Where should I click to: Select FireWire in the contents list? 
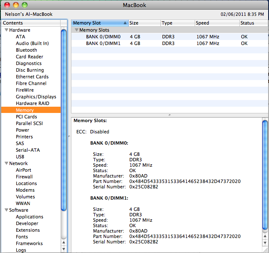[x=25, y=90]
